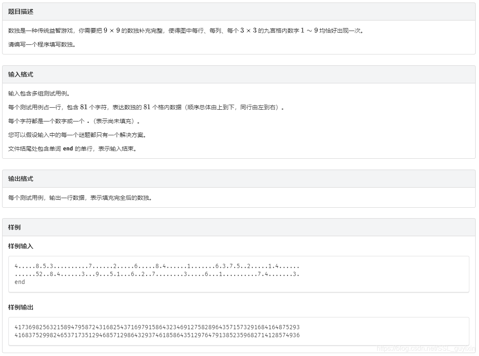
Task: Click the 输入格式 section heading
Action: pos(21,75)
